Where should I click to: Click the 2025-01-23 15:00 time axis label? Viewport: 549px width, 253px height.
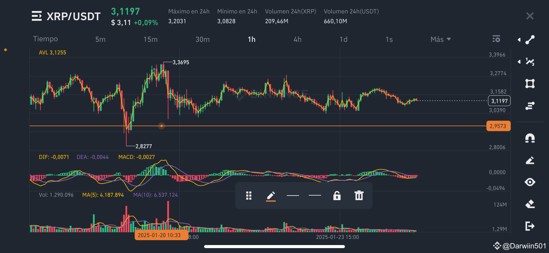337,237
